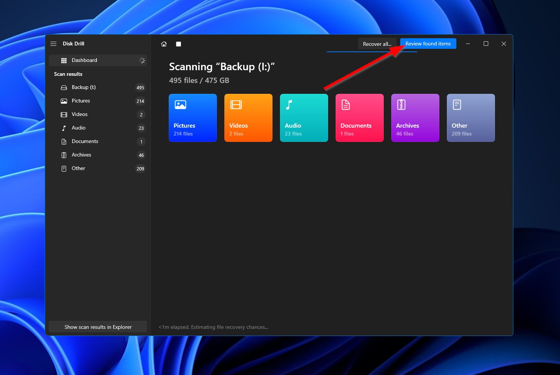Viewport: 560px width, 375px height.
Task: Open the Videos 2 files card label
Action: click(x=238, y=129)
